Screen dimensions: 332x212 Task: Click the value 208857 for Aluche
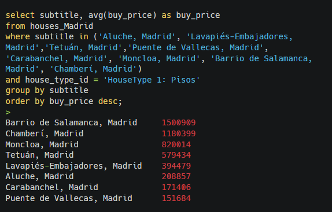click(x=176, y=177)
